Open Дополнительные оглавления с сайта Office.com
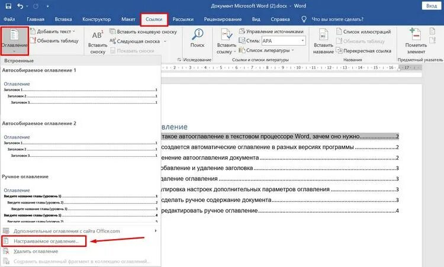The width and height of the screenshot is (444, 267). [x=80, y=231]
